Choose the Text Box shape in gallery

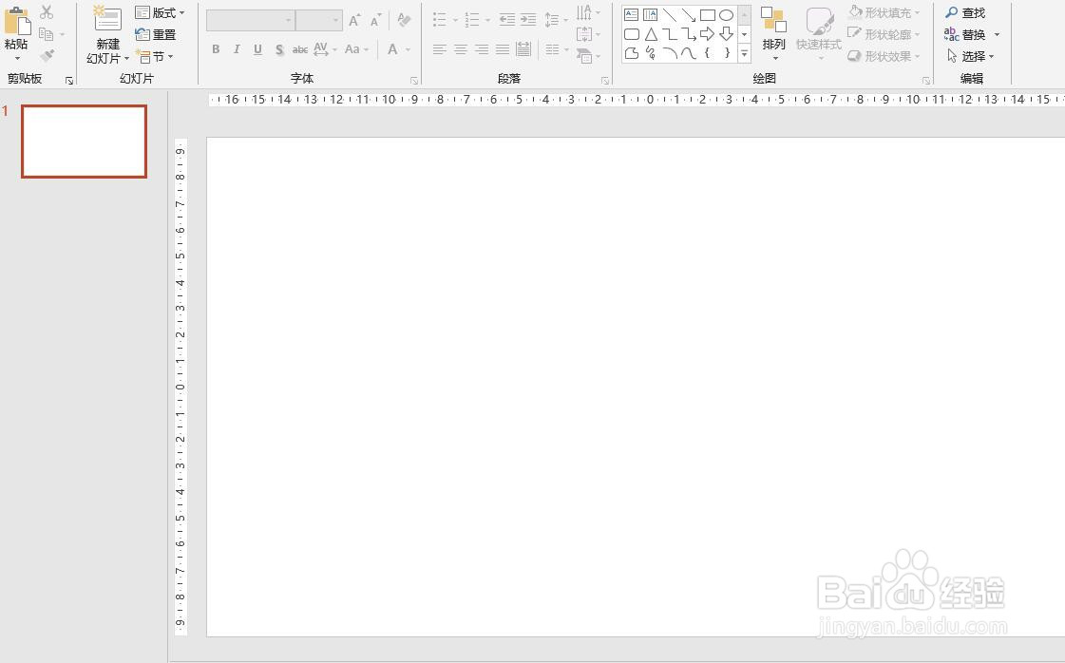point(631,14)
